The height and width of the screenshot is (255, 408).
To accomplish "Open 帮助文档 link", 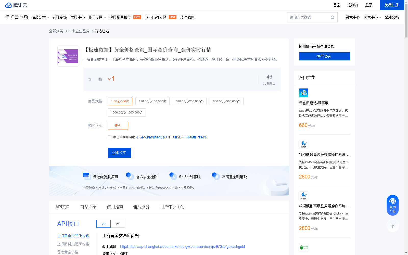I will (392, 17).
